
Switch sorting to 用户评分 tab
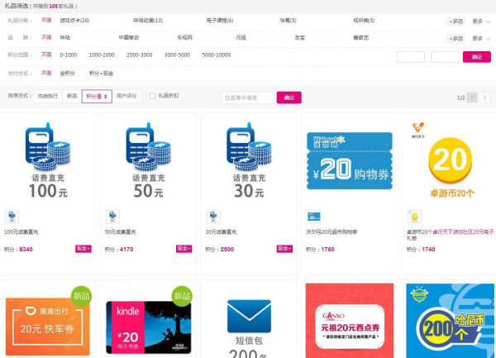click(126, 97)
